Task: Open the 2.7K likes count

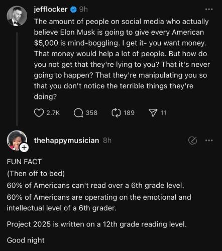Action: 53,113
